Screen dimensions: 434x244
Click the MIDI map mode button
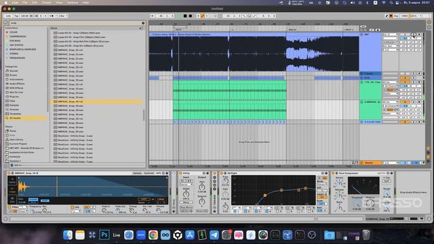point(405,16)
